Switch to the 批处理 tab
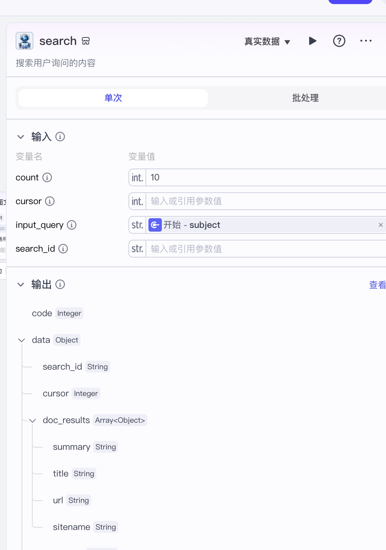Image resolution: width=386 pixels, height=550 pixels. point(305,98)
